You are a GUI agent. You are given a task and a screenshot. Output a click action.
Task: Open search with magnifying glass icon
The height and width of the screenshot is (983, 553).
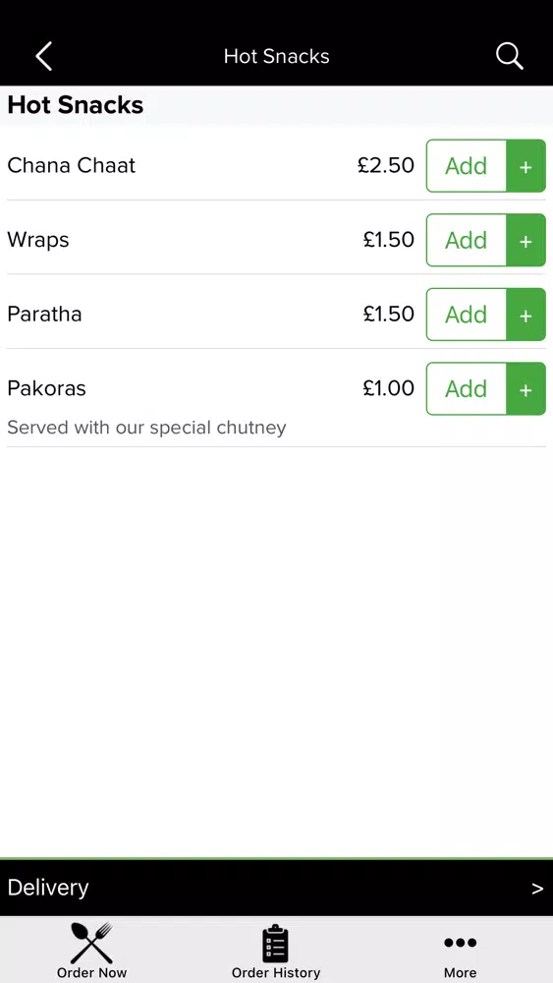[x=509, y=56]
